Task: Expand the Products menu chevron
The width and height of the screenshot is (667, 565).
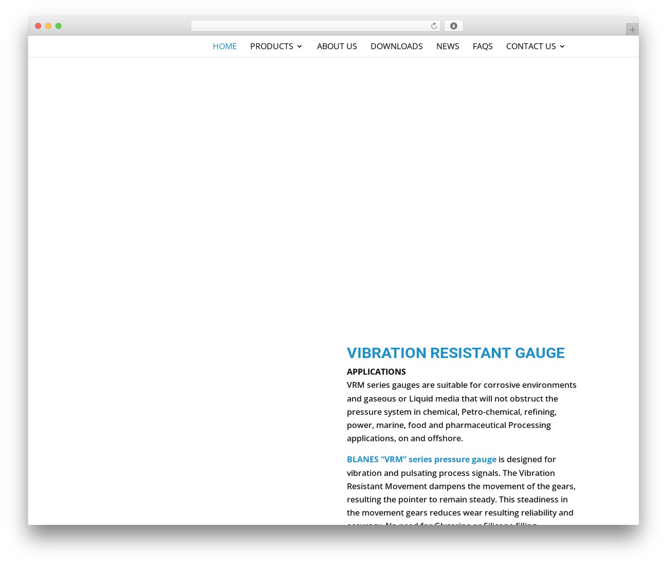Action: click(x=299, y=46)
